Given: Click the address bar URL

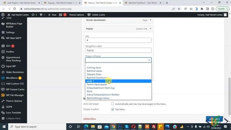Looking at the screenshot, I should 48,9.
